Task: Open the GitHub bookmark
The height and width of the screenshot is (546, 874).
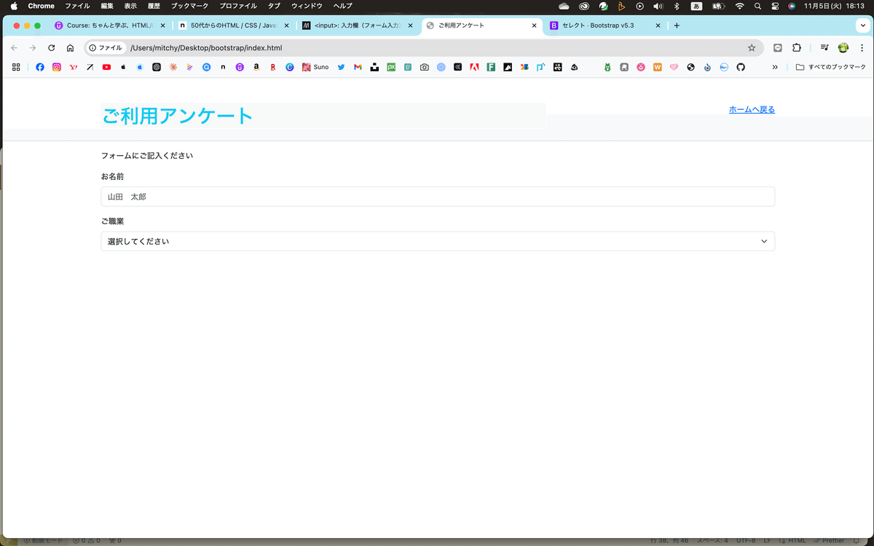Action: 741,66
